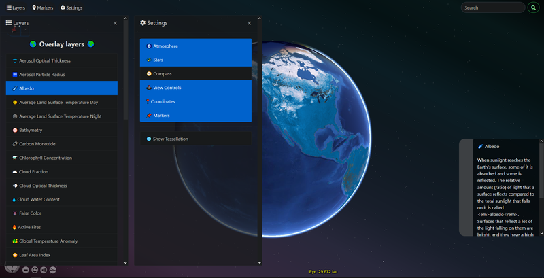Click the Global Temperature Anomaly icon

(x=15, y=241)
